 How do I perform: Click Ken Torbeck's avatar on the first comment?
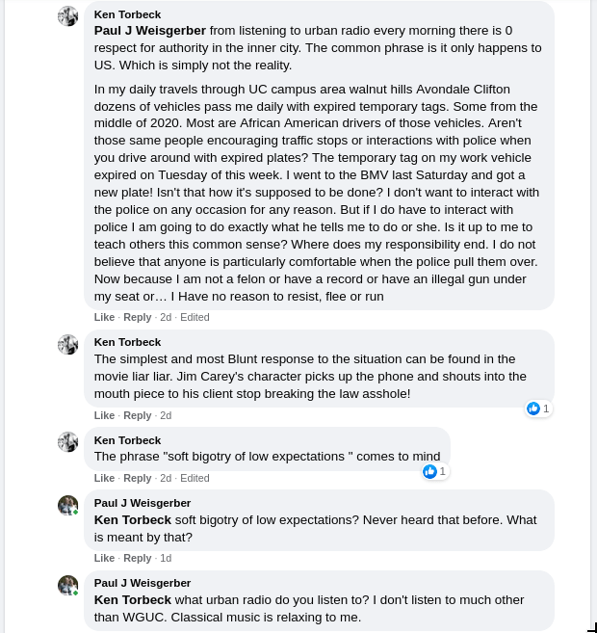67,15
